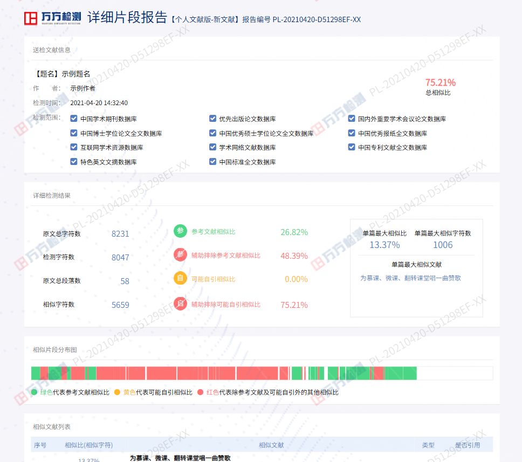This screenshot has width=522, height=462.
Task: Click the green 参 reference similarity icon
Action: (180, 231)
